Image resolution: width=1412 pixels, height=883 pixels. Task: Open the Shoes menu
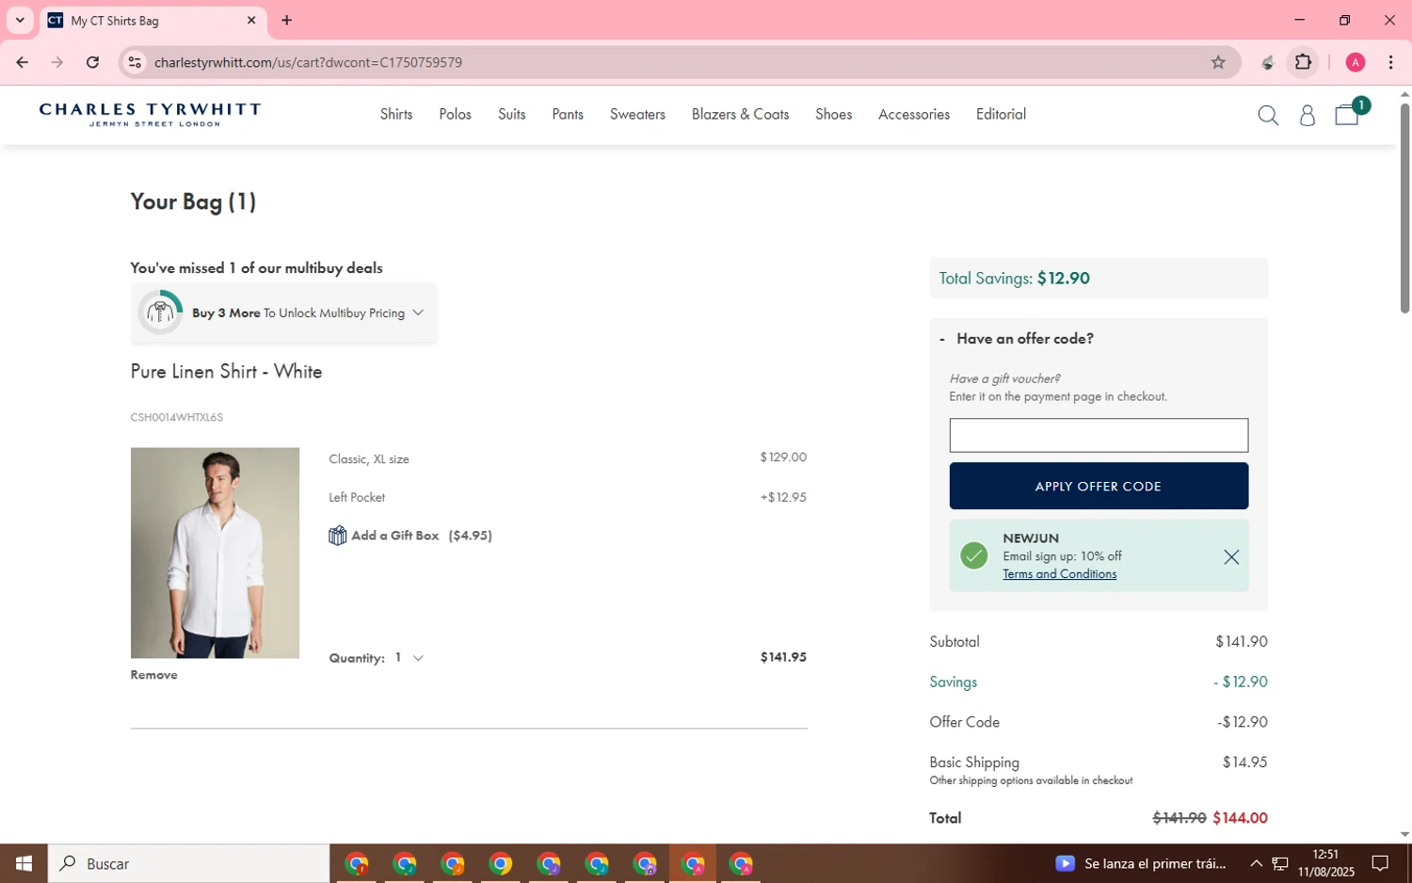833,114
